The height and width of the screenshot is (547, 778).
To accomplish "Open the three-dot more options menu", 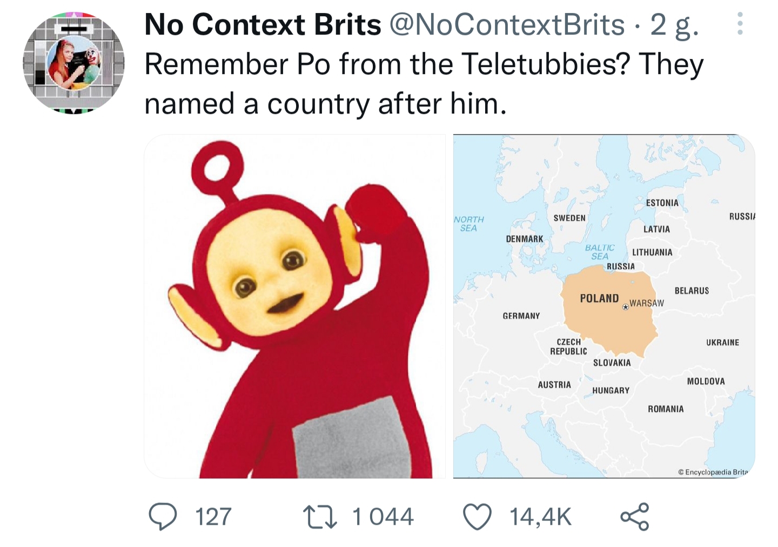I will coord(740,24).
